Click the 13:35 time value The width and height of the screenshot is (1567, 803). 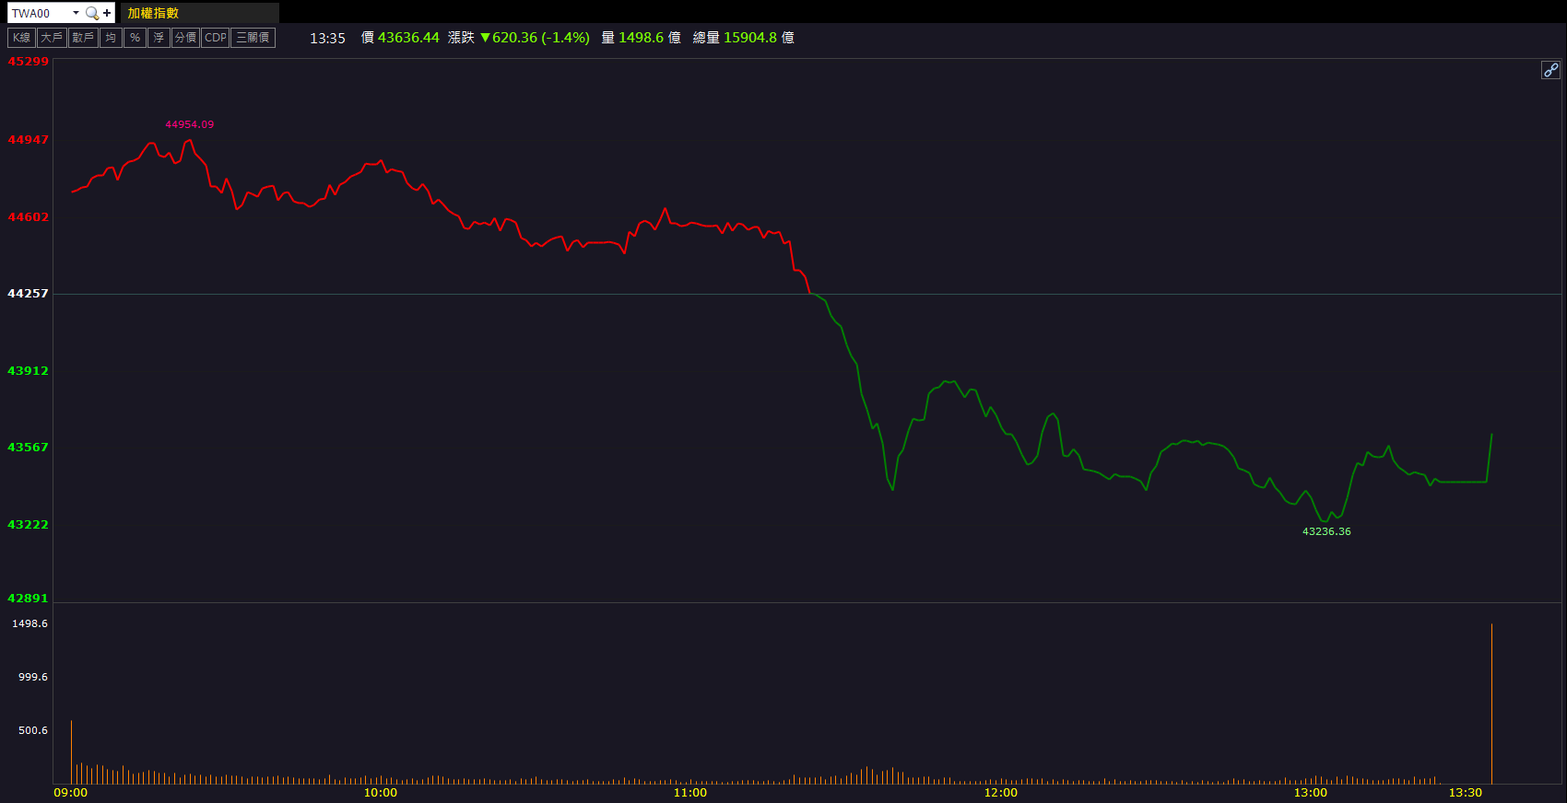327,38
